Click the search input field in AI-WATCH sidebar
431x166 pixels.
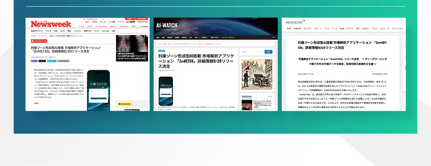(x=253, y=52)
